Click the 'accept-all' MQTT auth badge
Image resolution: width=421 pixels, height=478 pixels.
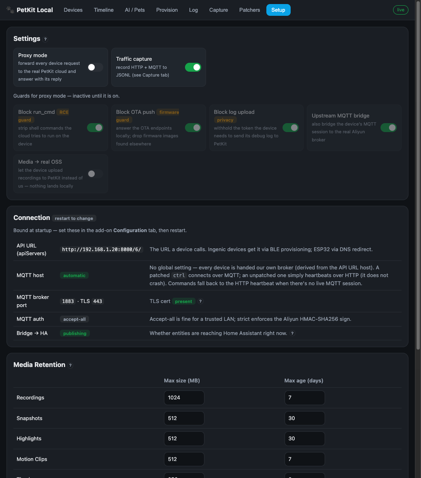(74, 319)
